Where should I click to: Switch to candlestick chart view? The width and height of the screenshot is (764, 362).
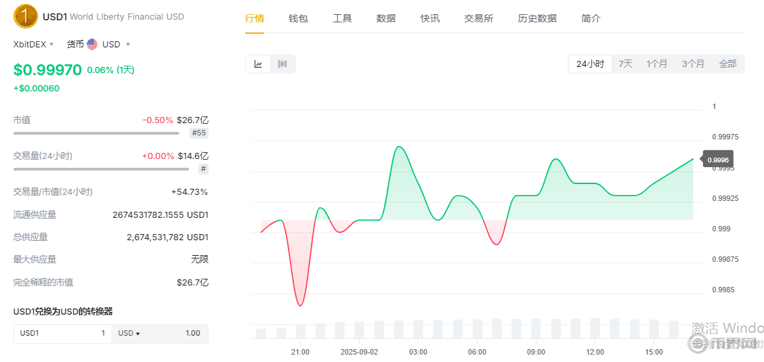coord(282,64)
